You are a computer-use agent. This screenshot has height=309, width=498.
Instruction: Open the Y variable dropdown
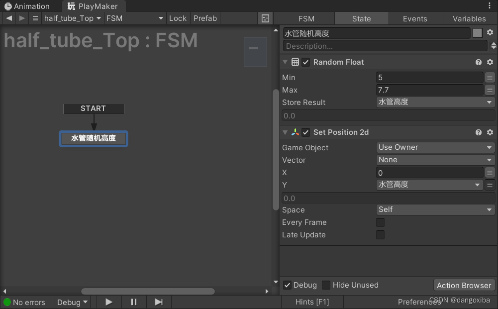click(429, 185)
